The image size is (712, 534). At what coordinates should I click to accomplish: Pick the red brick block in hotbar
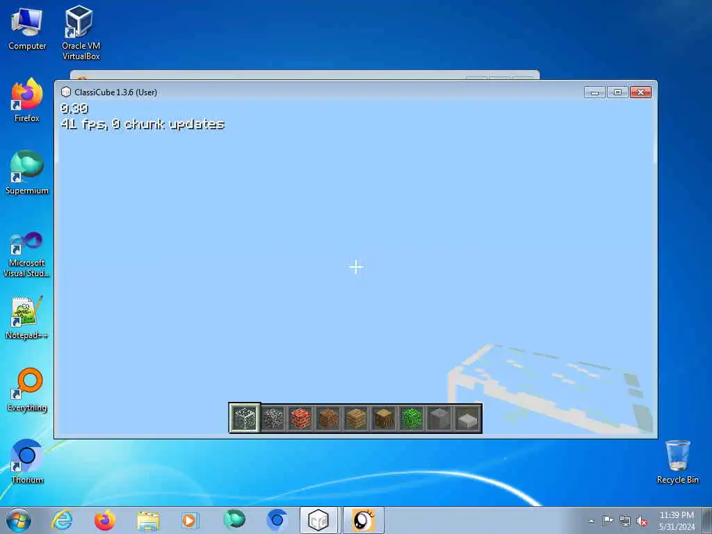[300, 418]
